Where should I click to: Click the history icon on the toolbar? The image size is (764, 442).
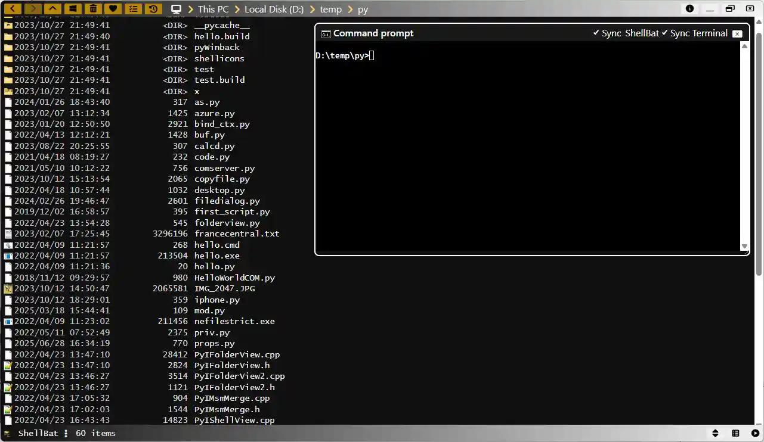[154, 8]
